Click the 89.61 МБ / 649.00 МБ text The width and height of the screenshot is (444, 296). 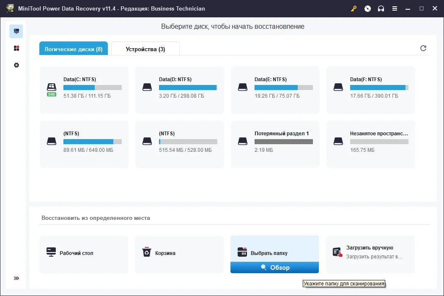[88, 150]
